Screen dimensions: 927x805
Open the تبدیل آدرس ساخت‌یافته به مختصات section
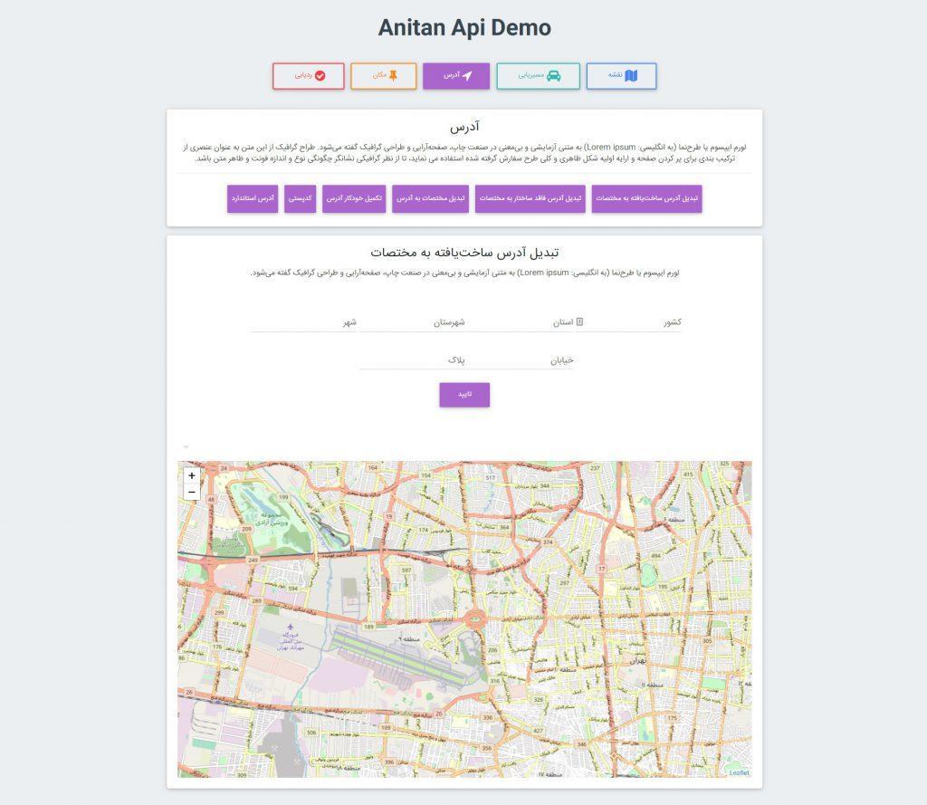[x=646, y=198]
